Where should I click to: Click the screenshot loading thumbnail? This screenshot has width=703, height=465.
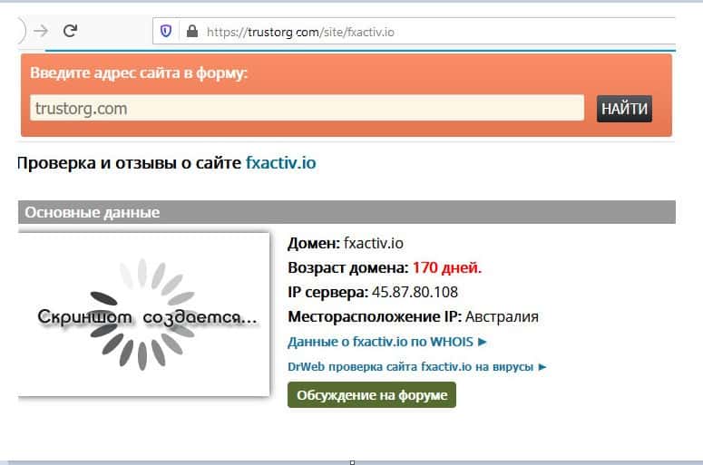coord(143,315)
